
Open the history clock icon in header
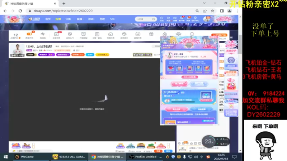click(162, 19)
